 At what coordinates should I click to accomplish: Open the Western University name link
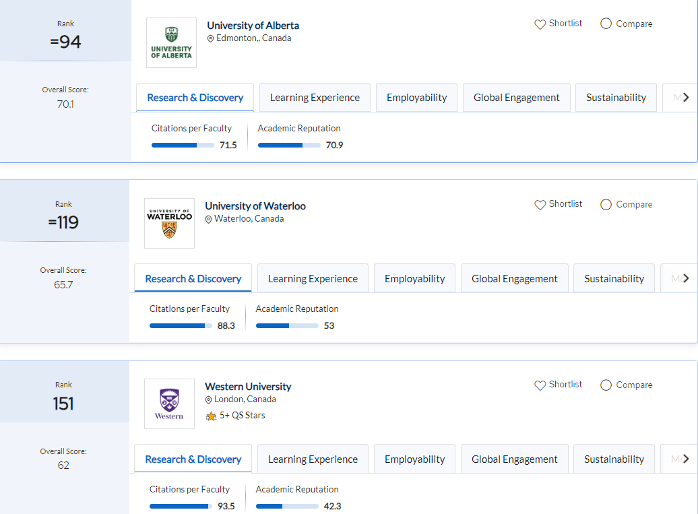[248, 387]
